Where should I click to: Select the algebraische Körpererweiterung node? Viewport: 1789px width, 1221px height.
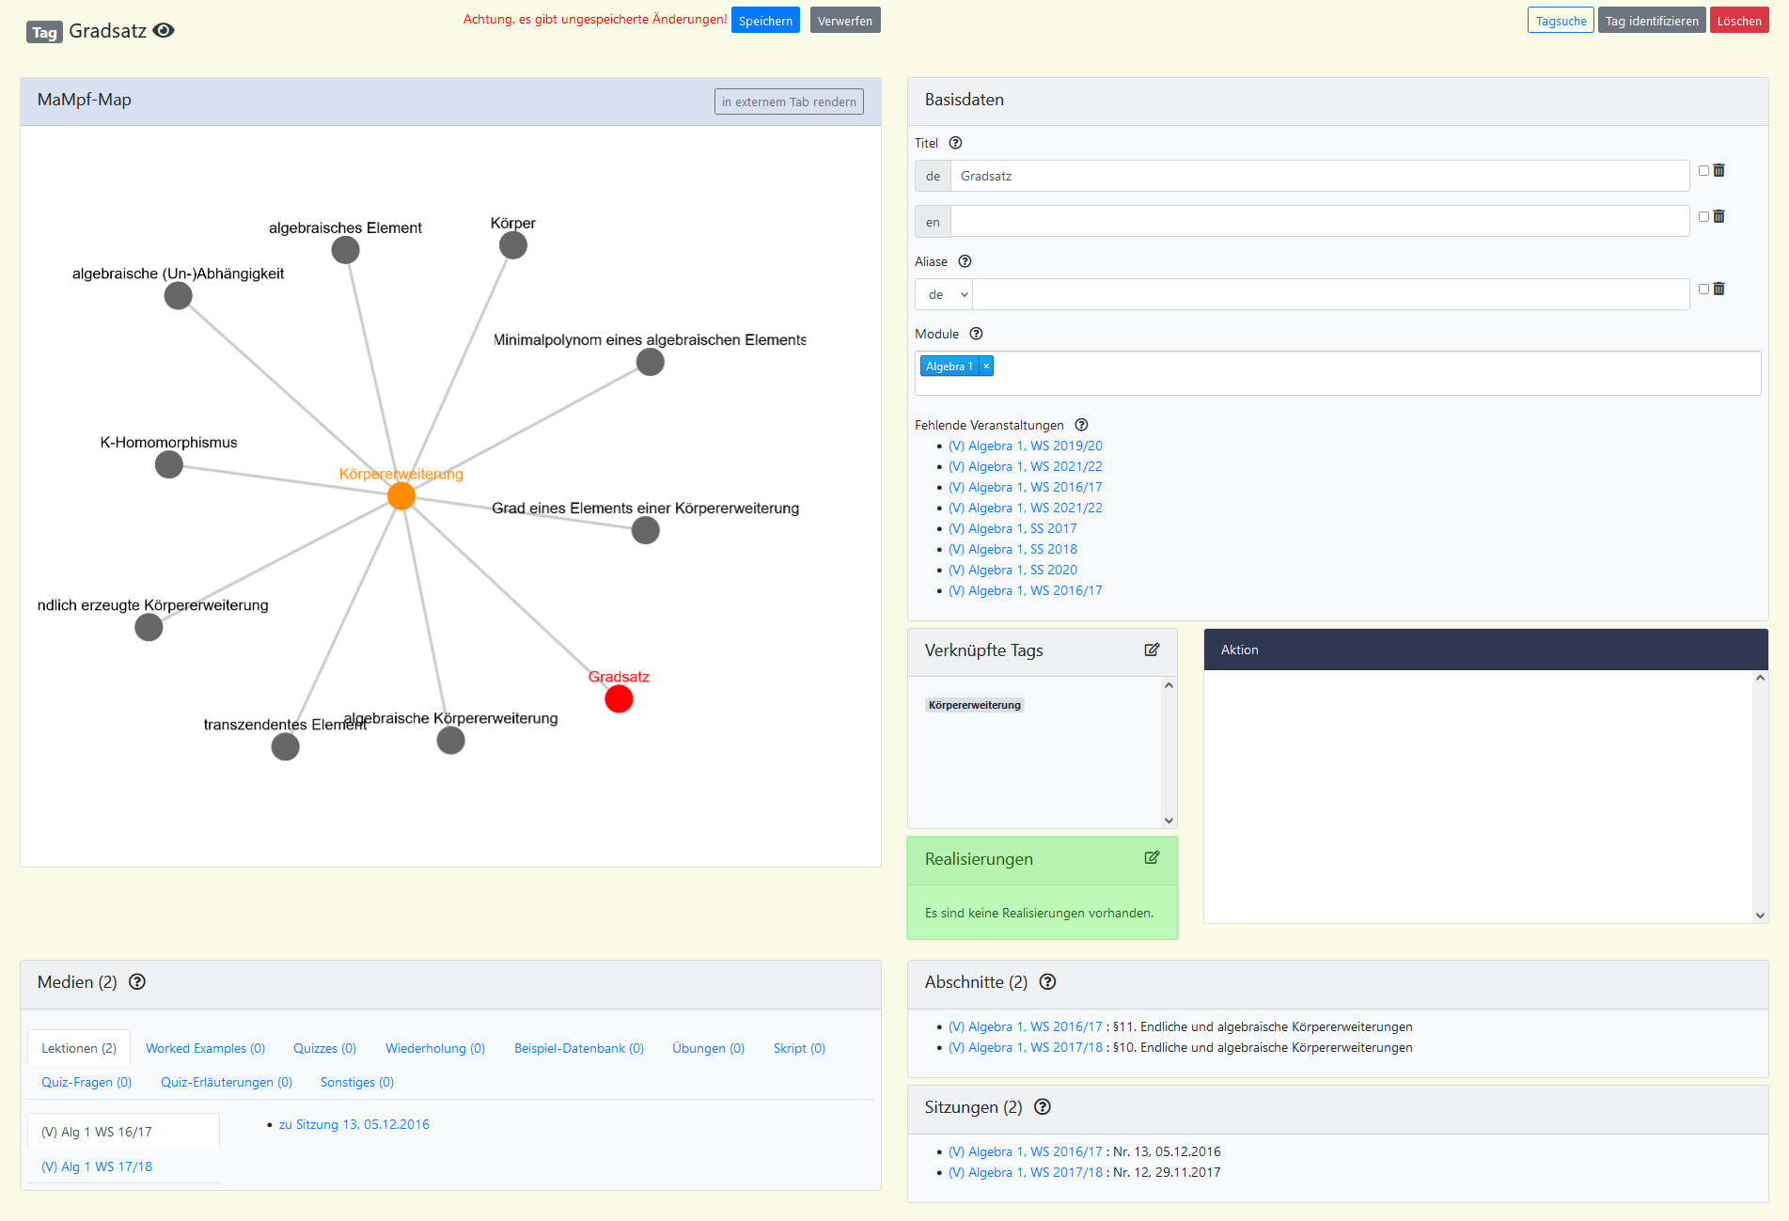tap(451, 741)
